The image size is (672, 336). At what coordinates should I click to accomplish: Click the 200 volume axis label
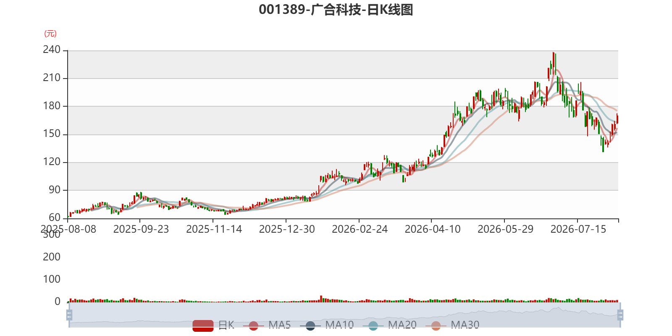52,257
